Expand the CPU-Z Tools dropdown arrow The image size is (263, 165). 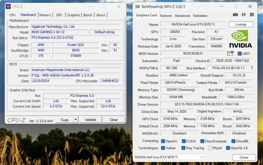76,120
